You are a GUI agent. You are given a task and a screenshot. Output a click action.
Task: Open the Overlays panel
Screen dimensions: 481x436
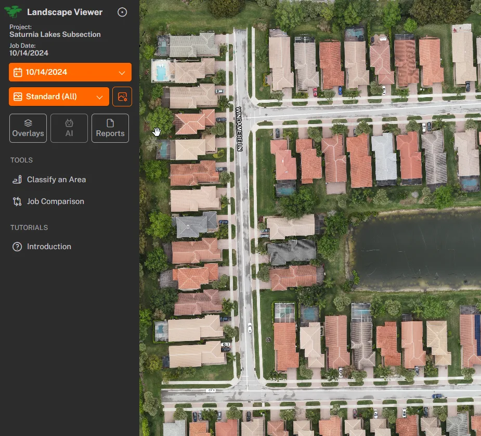point(28,128)
